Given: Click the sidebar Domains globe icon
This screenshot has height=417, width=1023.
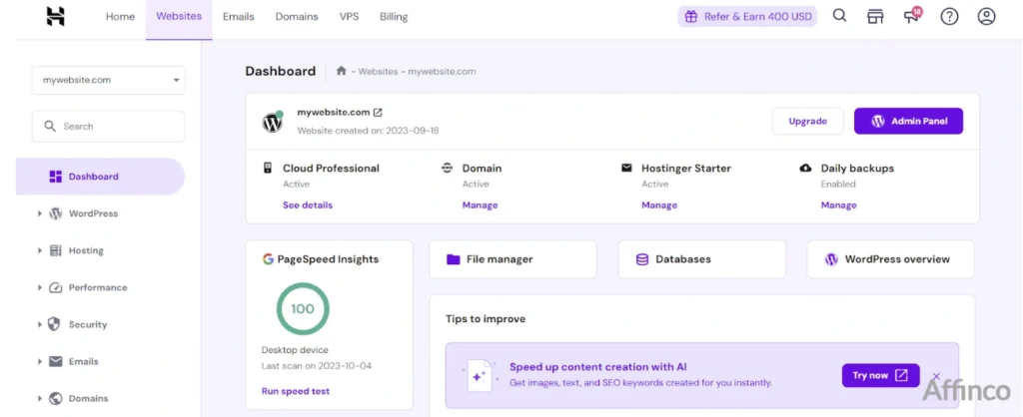Looking at the screenshot, I should coord(56,398).
